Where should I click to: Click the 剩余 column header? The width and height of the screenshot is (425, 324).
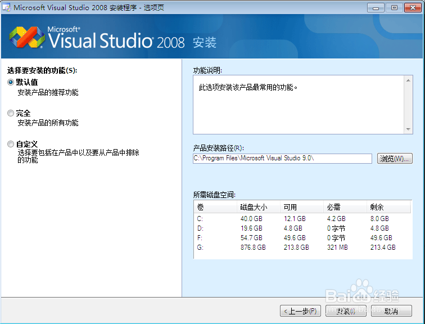point(388,207)
